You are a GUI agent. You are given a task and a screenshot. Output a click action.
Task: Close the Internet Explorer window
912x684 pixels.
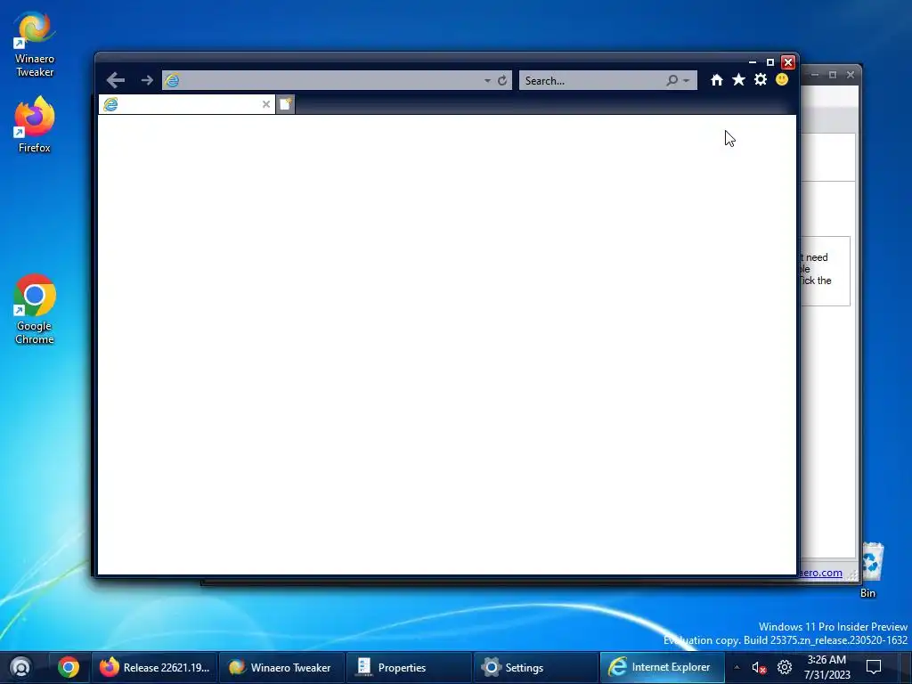788,61
